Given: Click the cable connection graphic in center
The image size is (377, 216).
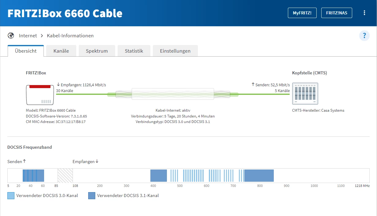Looking at the screenshot, I should click(172, 94).
